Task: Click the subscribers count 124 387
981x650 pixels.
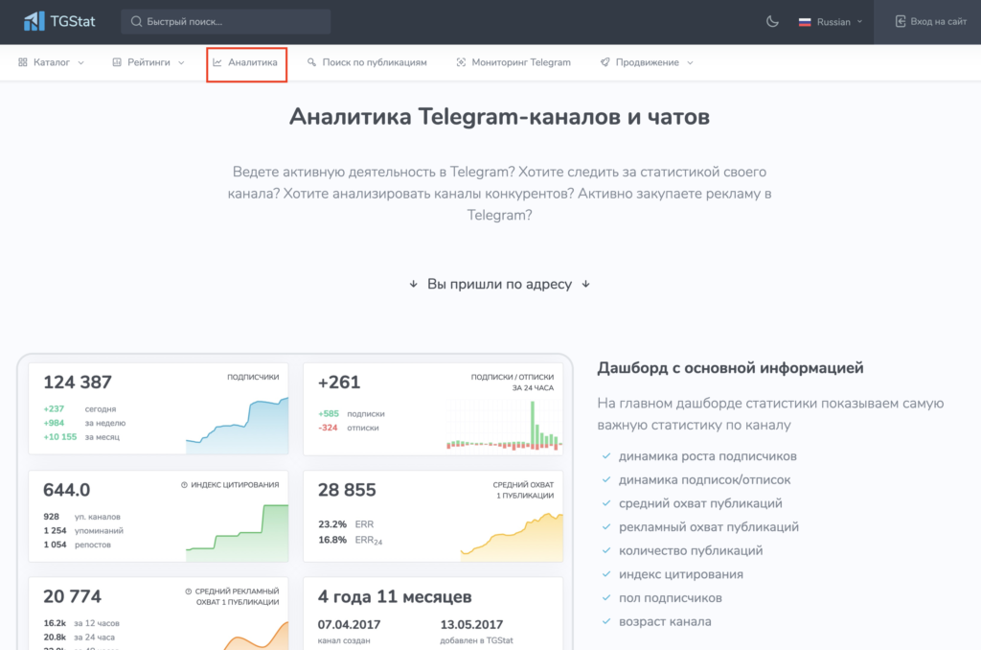Action: coord(78,383)
